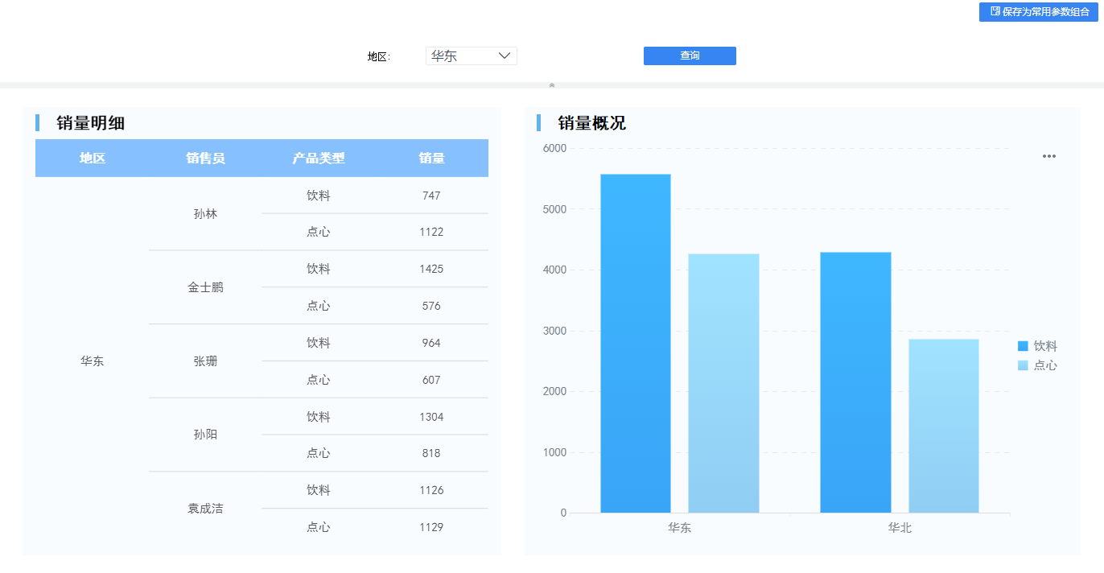Viewport: 1104px width, 573px height.
Task: Click the 销售员 column header
Action: [x=205, y=158]
